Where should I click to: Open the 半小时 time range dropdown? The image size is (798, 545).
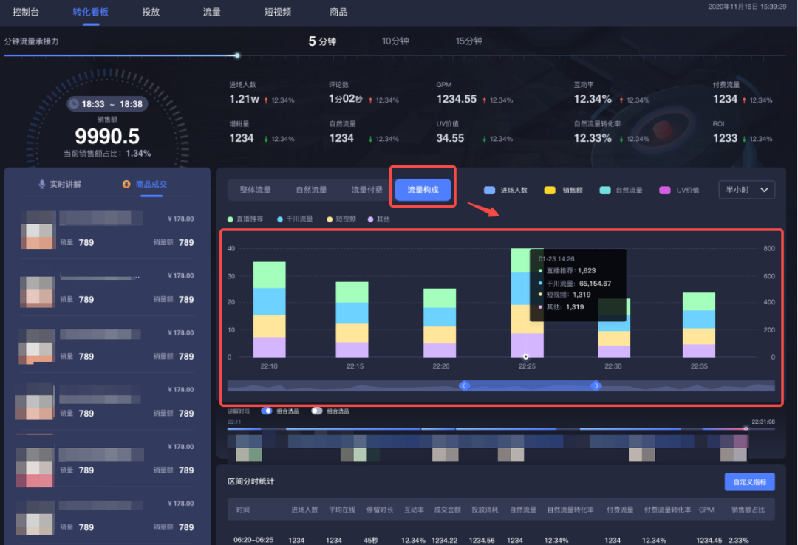tap(746, 190)
